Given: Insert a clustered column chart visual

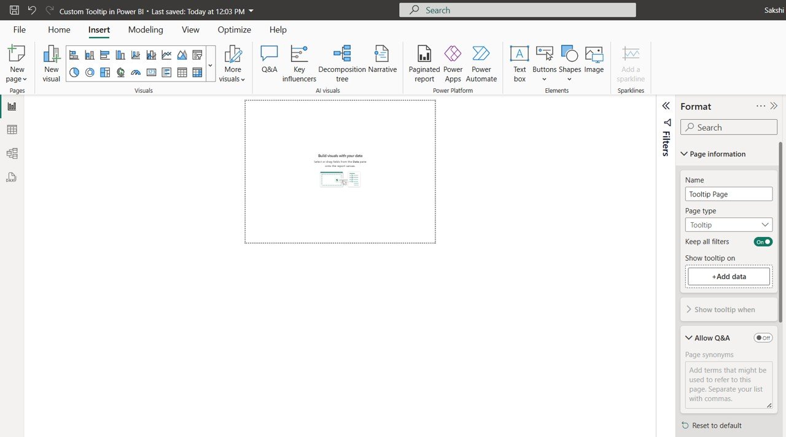Looking at the screenshot, I should coord(120,55).
